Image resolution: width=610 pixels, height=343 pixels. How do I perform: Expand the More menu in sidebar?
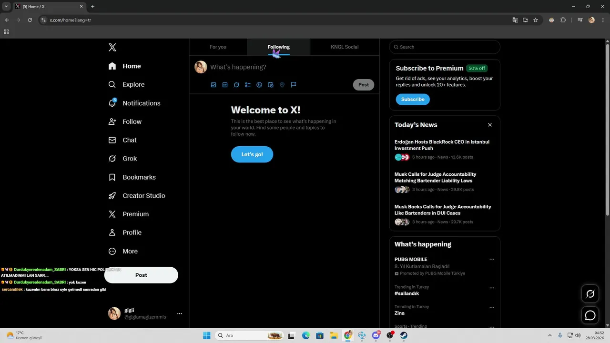coord(123,251)
